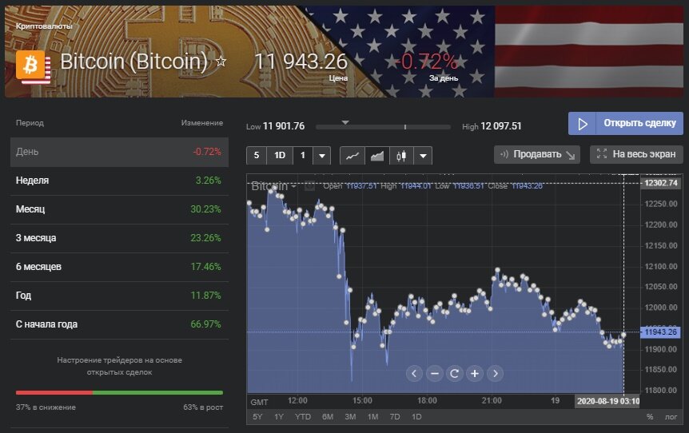The image size is (689, 433).
Task: Toggle percent scale on the chart
Action: tap(649, 417)
